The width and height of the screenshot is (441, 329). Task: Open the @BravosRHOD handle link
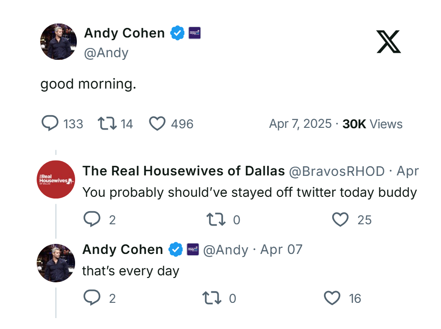[x=337, y=171]
